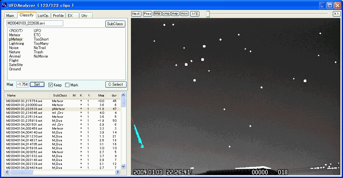Image resolution: width=343 pixels, height=178 pixels.
Task: Show the map view
Action: [x=175, y=14]
